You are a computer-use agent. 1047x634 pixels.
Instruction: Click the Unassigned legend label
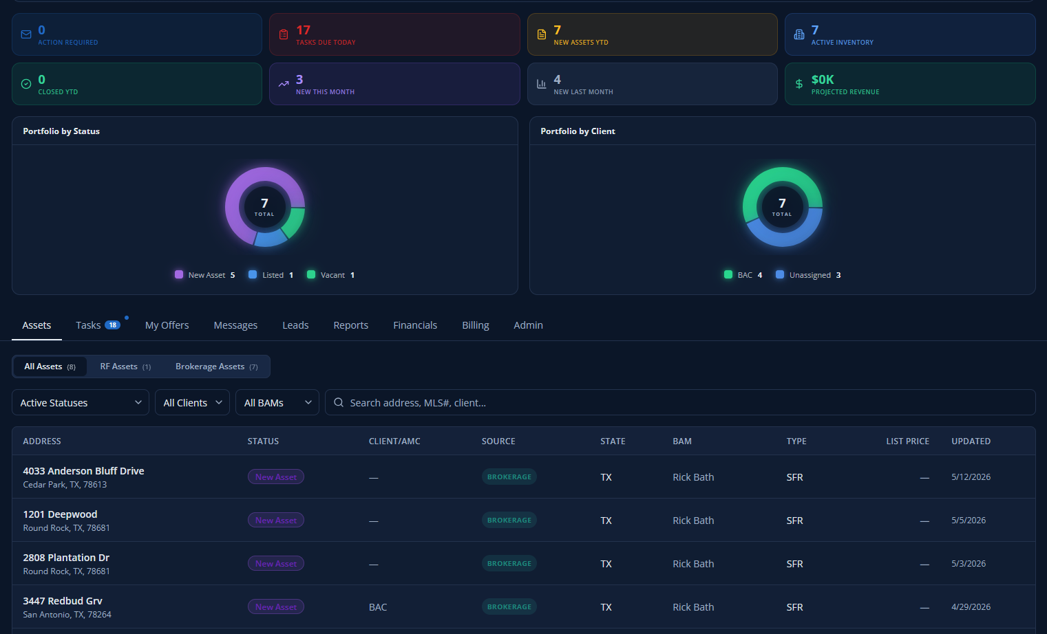pyautogui.click(x=810, y=275)
